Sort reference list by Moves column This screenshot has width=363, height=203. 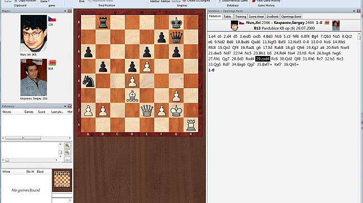click(x=7, y=112)
